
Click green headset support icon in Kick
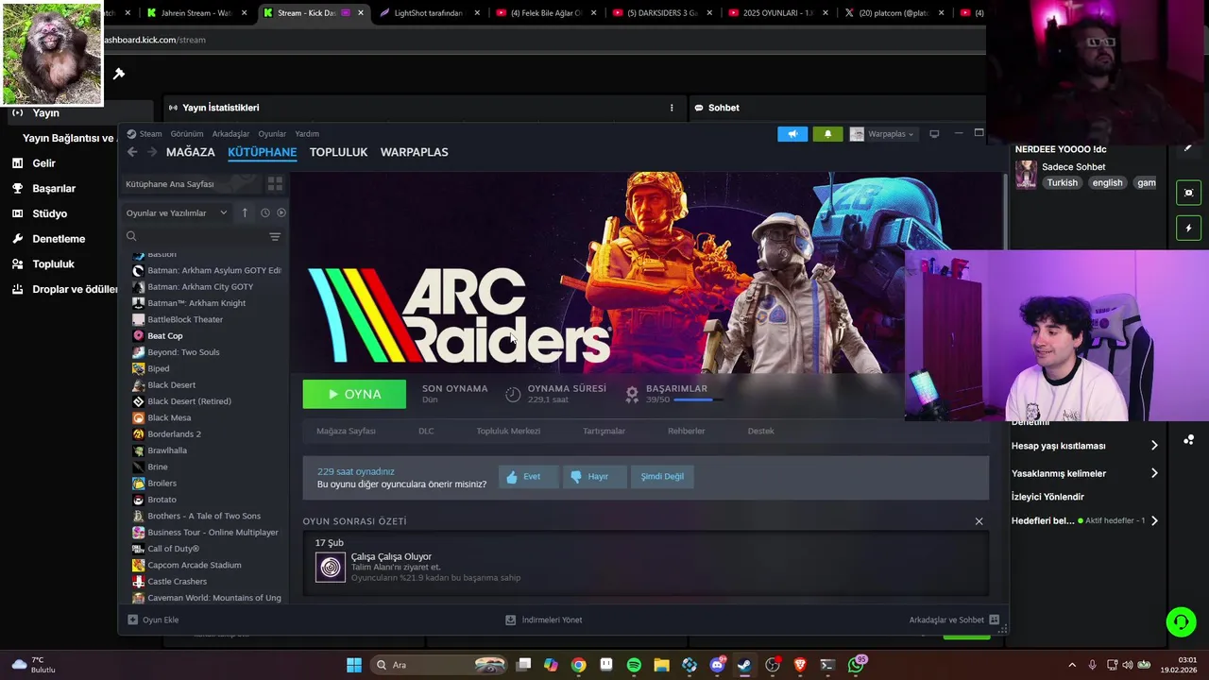[x=1181, y=621]
